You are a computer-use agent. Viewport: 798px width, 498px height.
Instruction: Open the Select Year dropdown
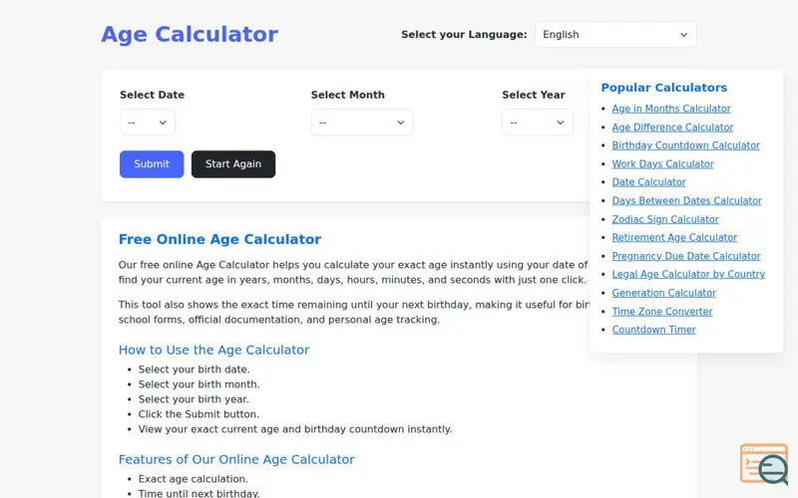tap(538, 123)
